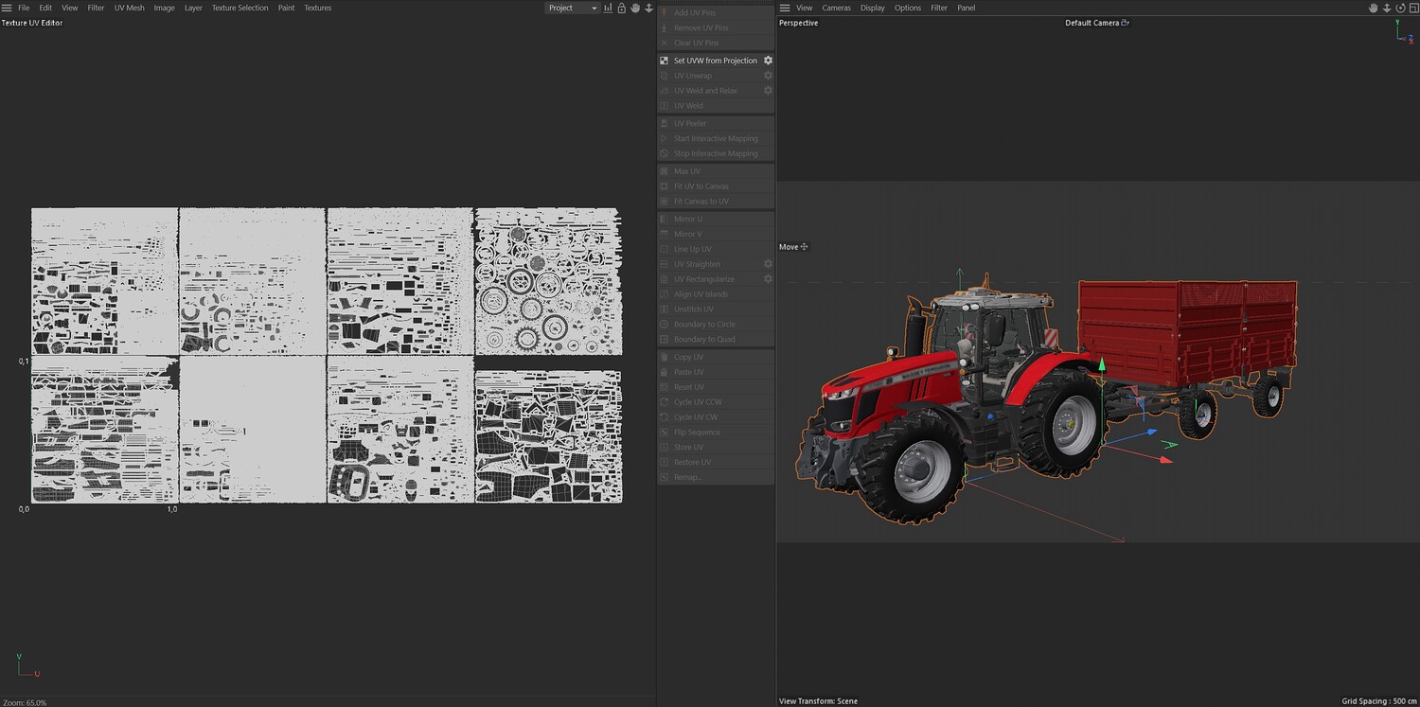Toggle the viewport maximize layout icon
This screenshot has width=1420, height=707.
pos(1412,8)
